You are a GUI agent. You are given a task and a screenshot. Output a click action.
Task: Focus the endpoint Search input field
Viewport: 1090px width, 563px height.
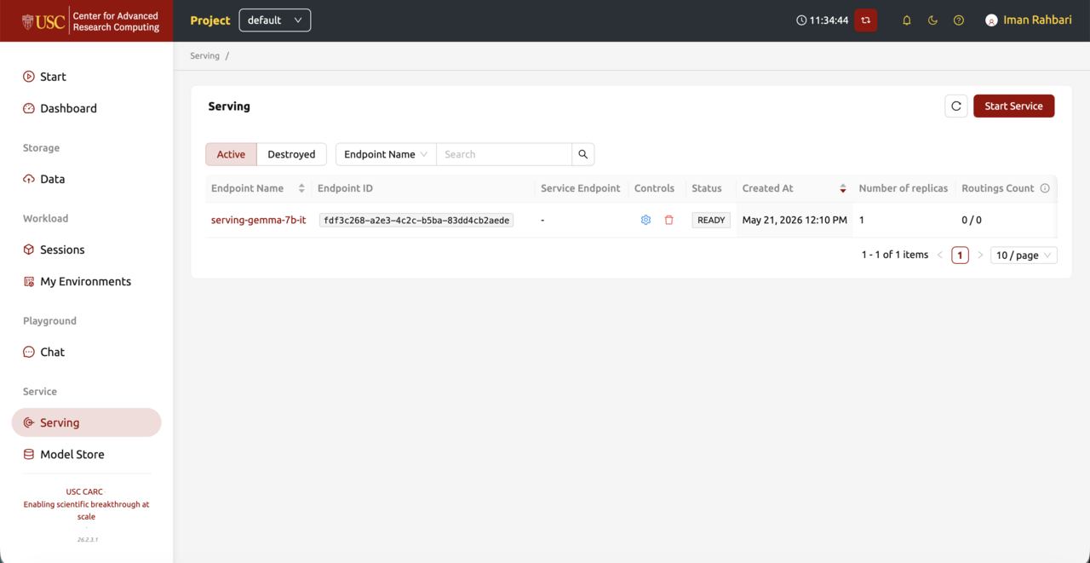click(504, 154)
